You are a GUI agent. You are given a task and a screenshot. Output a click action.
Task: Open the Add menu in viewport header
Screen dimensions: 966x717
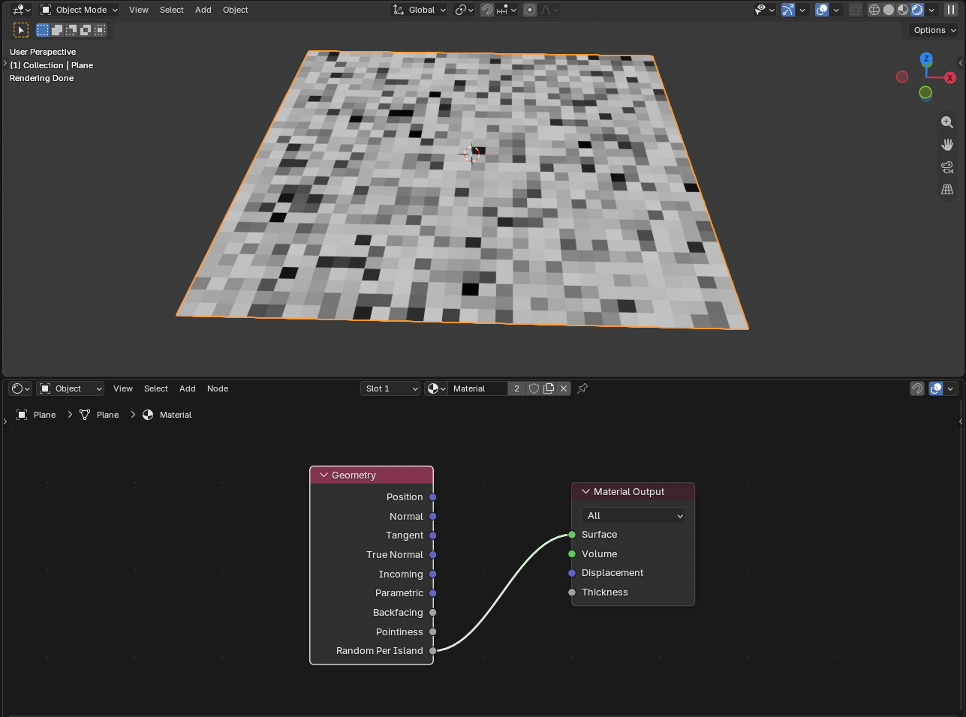pos(203,10)
